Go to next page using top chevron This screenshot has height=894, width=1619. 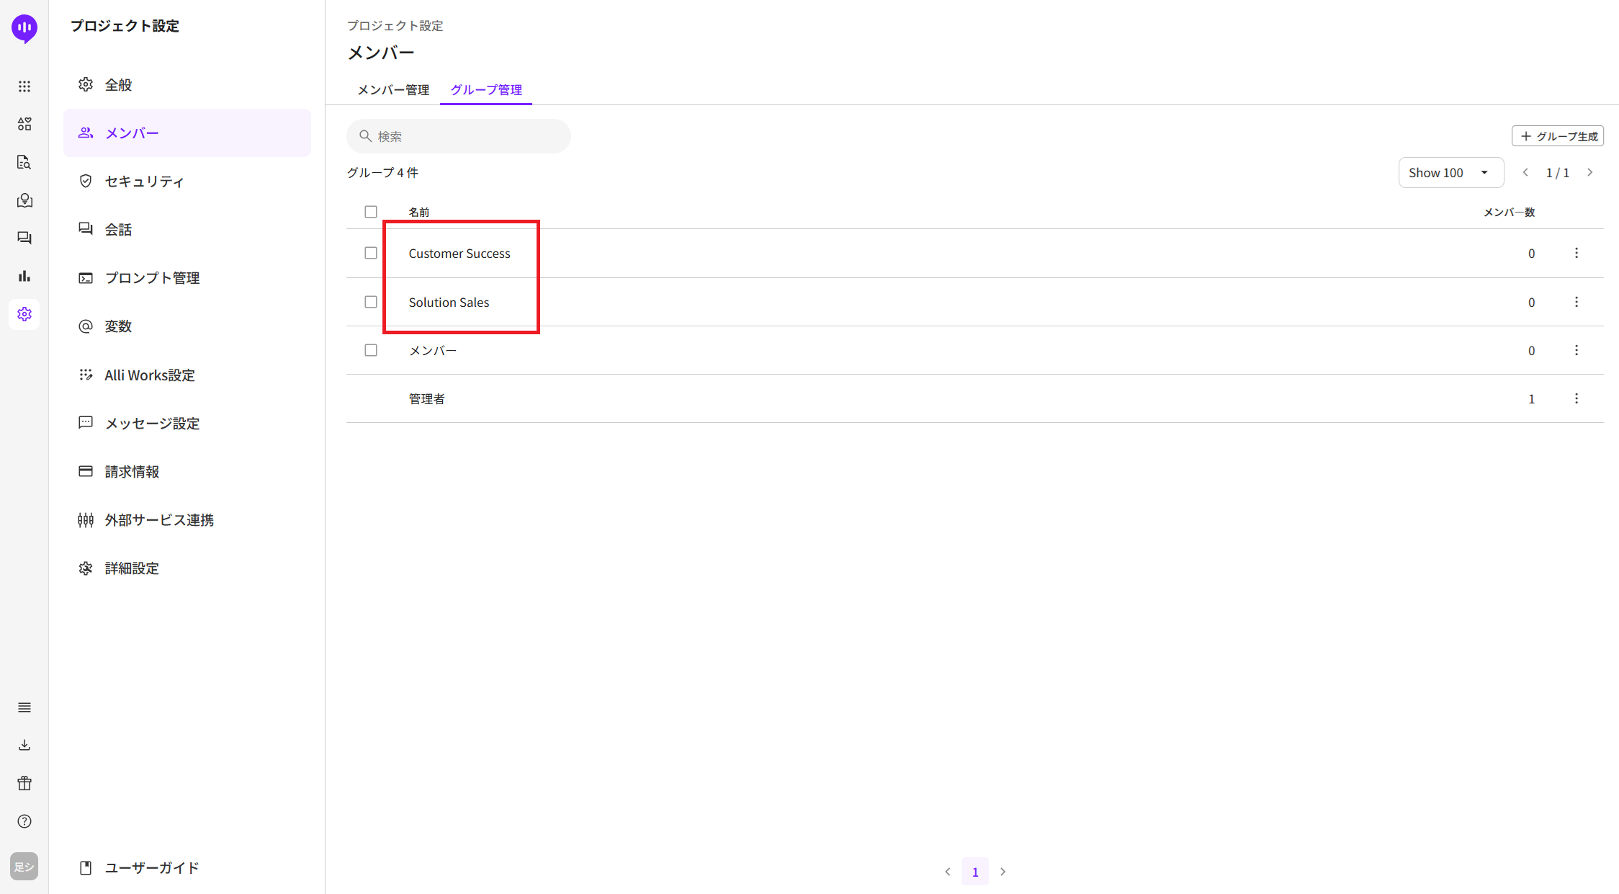click(1590, 173)
